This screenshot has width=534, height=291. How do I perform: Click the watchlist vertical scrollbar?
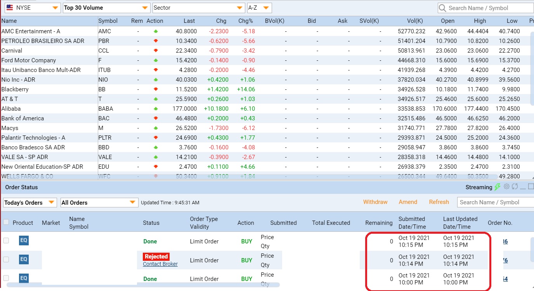click(532, 68)
